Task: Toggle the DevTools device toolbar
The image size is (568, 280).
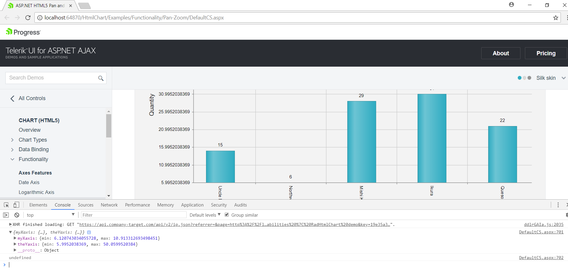Action: (x=16, y=205)
